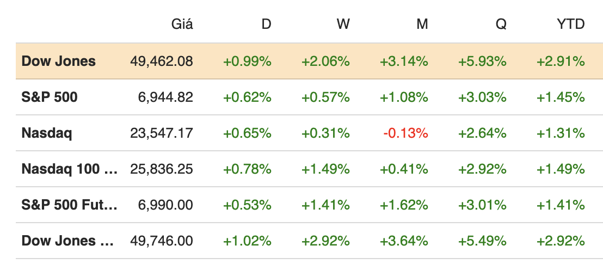This screenshot has height=270, width=603.
Task: Sort by the YTD column header
Action: point(571,24)
